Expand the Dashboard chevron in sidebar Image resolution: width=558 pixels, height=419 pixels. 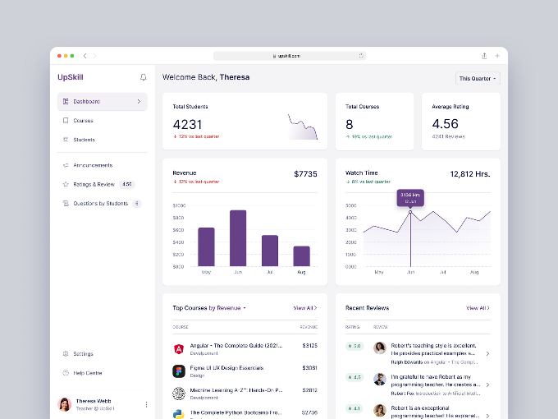[139, 102]
